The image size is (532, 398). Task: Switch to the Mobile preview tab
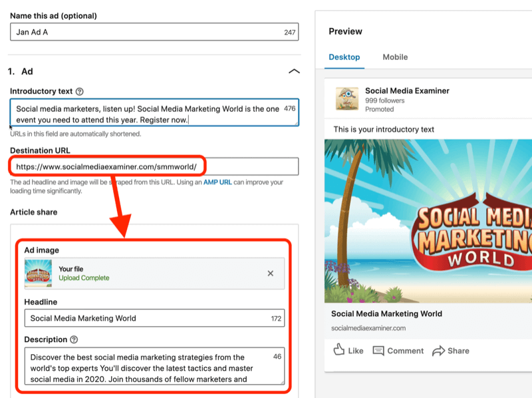click(395, 57)
